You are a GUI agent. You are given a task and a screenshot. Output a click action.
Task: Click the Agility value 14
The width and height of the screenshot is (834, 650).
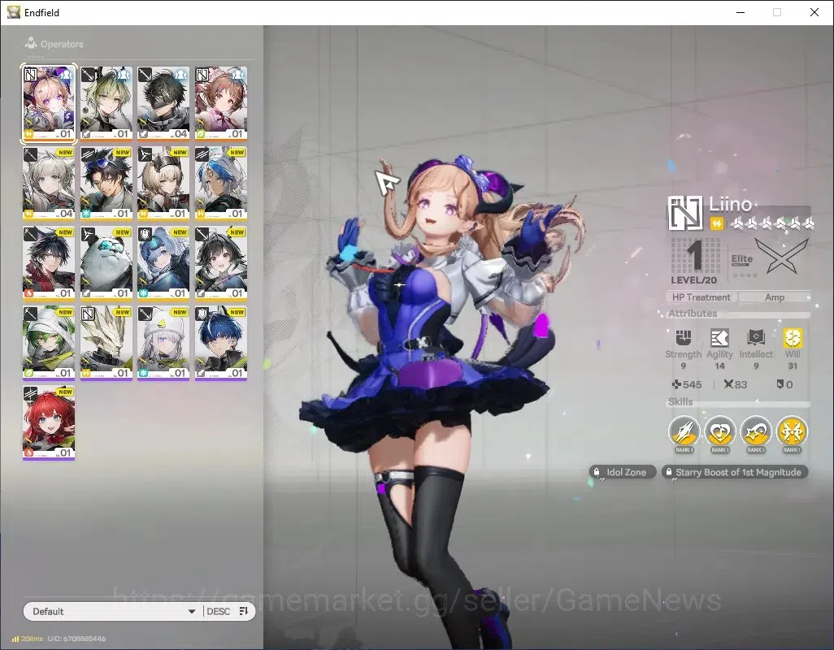click(x=719, y=366)
